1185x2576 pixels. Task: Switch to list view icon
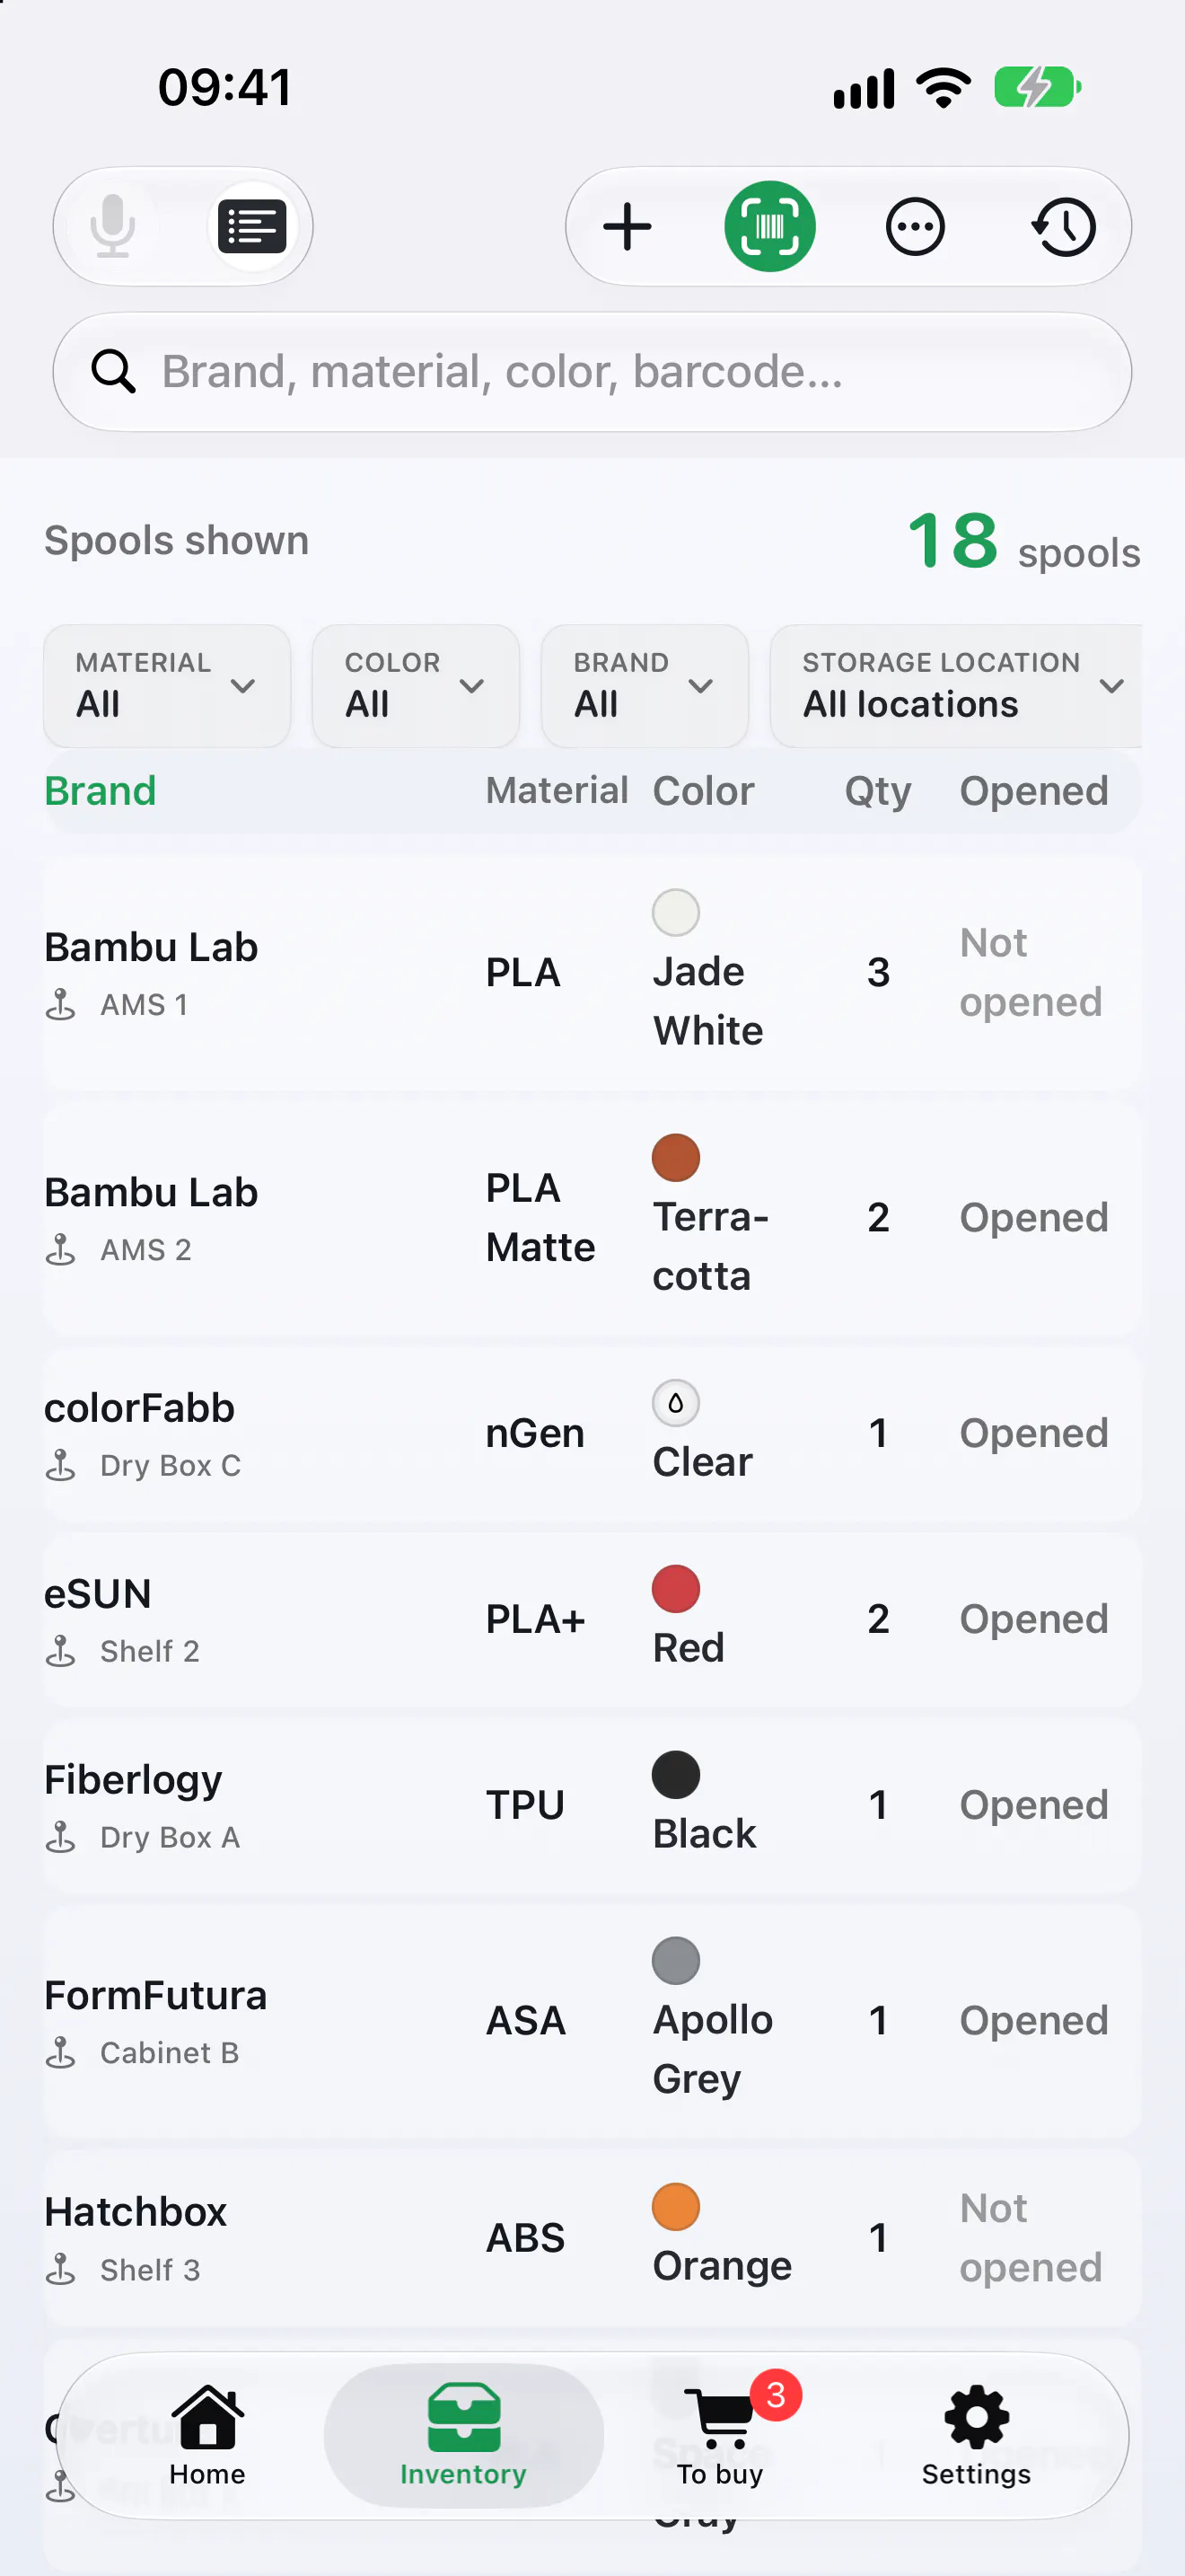point(251,226)
